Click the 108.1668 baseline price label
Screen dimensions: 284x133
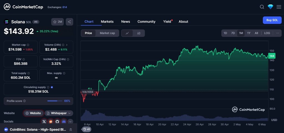(87, 92)
